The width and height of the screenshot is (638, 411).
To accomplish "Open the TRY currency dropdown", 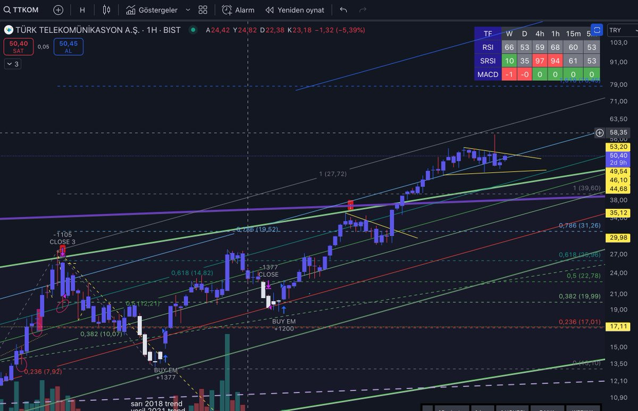I will [622, 30].
